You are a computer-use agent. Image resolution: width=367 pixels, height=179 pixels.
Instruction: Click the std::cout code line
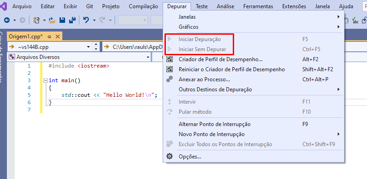110,95
